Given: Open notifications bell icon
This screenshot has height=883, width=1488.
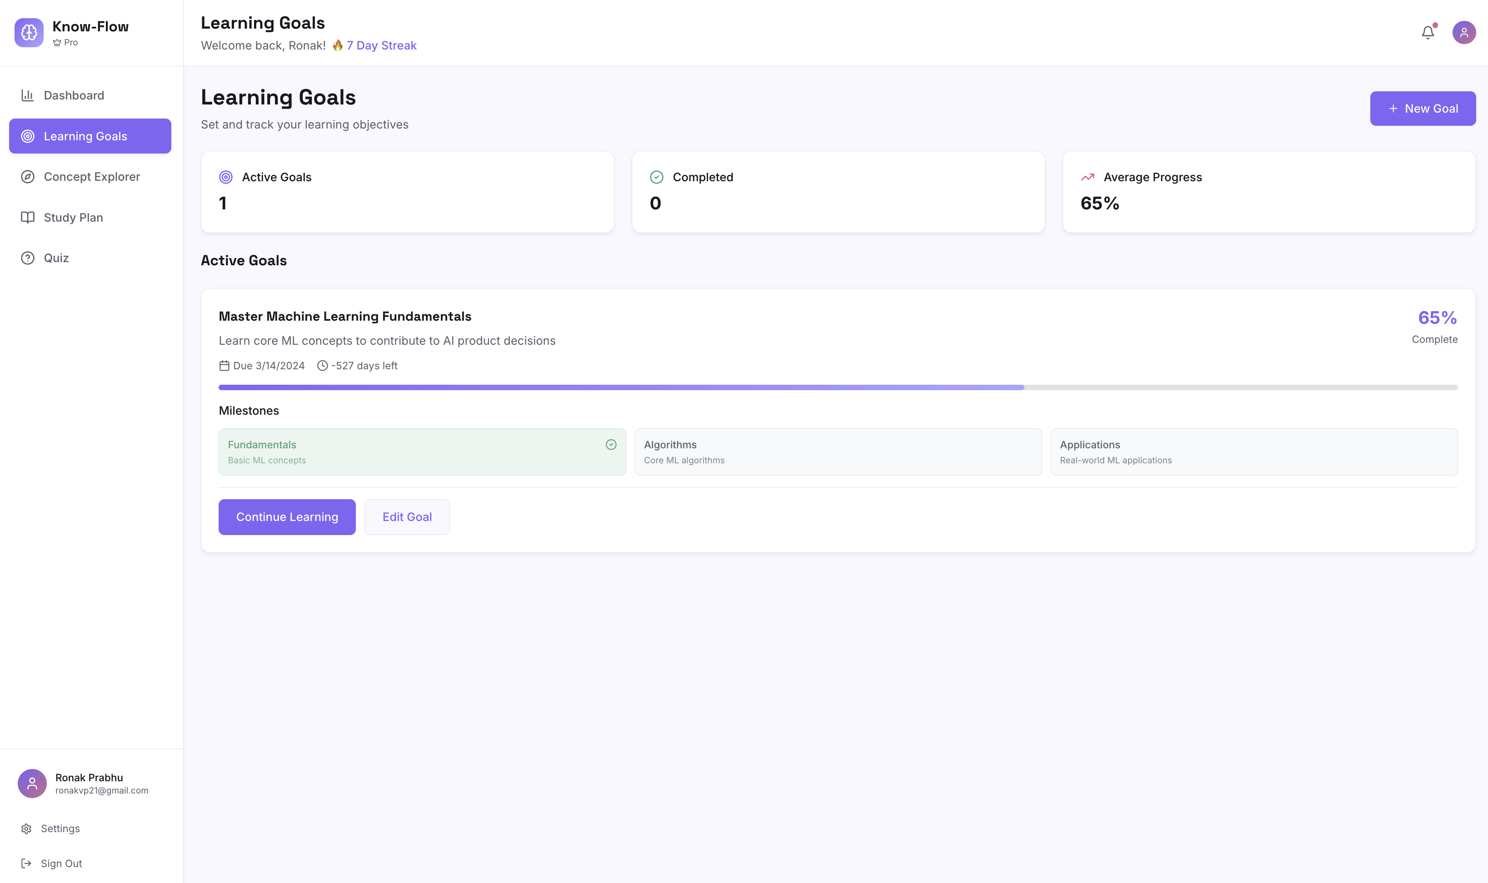Looking at the screenshot, I should [1427, 33].
